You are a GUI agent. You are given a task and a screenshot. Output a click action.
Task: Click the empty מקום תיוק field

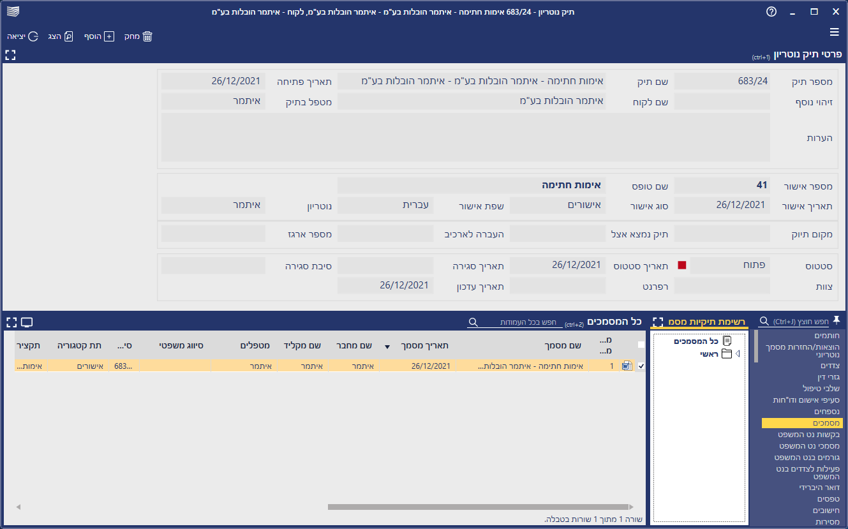[x=722, y=234]
